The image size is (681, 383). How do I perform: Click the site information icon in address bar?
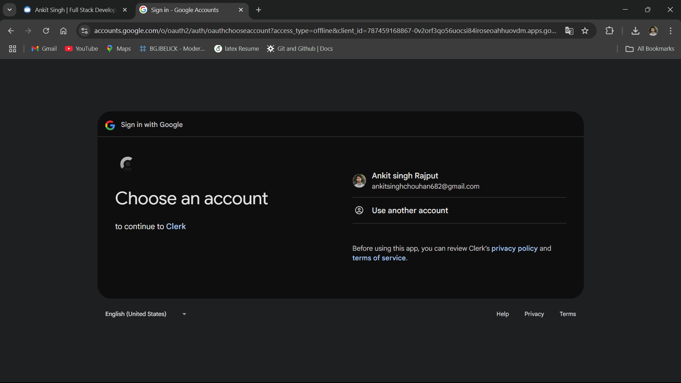[84, 31]
